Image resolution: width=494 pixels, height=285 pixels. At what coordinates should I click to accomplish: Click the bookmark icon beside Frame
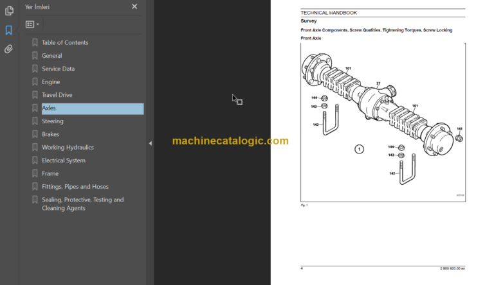(x=35, y=174)
